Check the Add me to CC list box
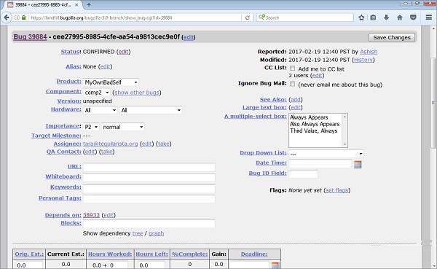This screenshot has height=269, width=437. [x=292, y=69]
